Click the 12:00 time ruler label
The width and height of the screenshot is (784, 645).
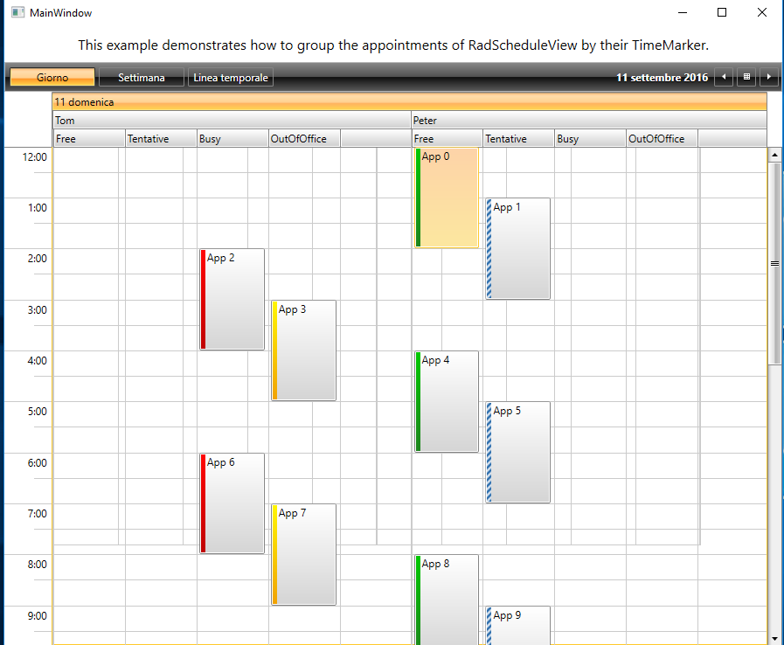[34, 157]
